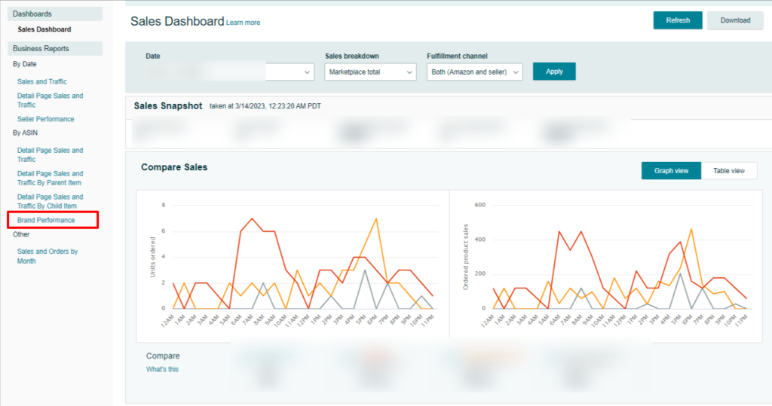
Task: Open Detail Page Sales By Child Item
Action: point(50,201)
